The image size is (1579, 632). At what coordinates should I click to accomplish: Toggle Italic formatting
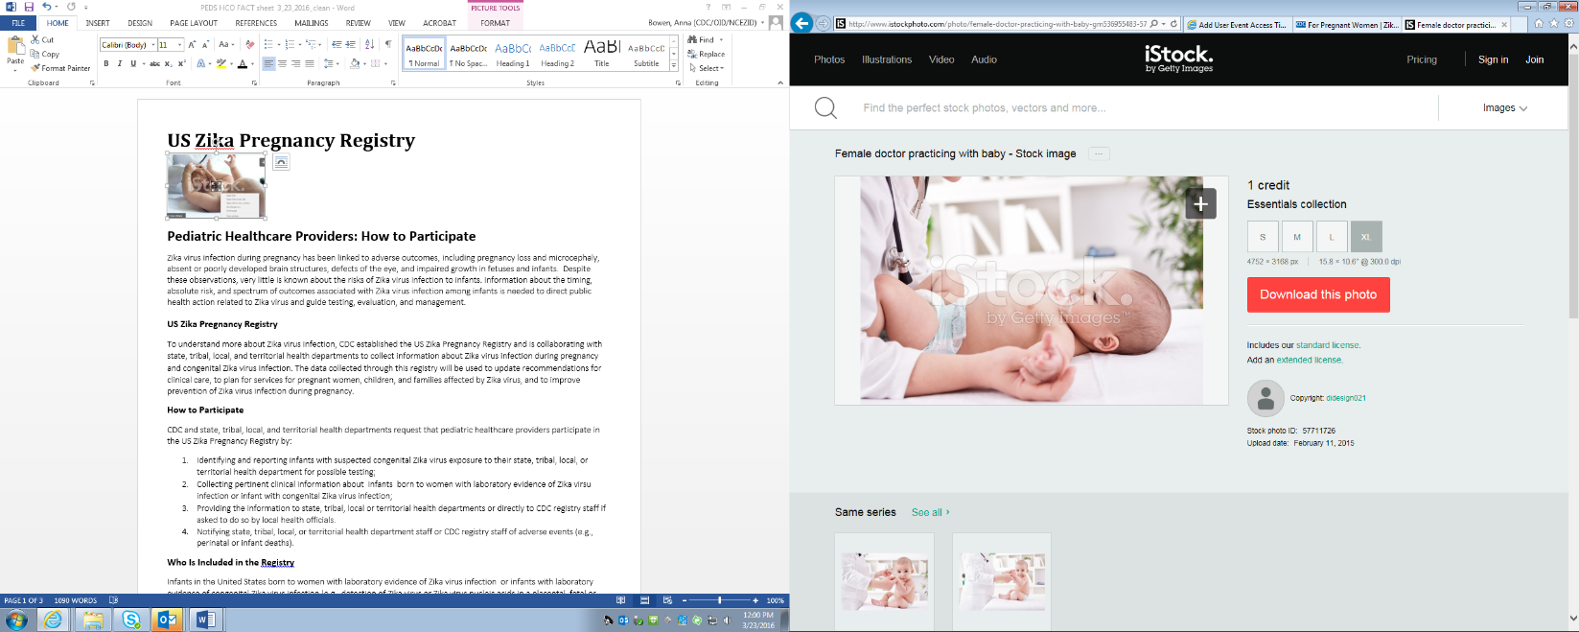click(119, 63)
